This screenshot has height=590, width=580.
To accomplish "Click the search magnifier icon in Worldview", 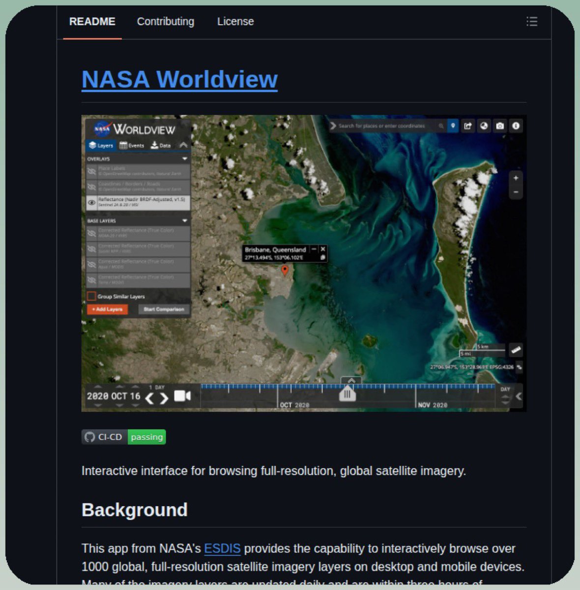I will tap(441, 126).
